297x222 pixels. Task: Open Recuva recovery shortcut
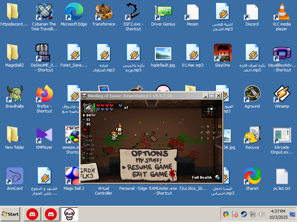[x=252, y=134]
